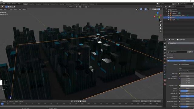The image size is (194, 109).
Task: Open Global transform orientation dropdown
Action: coord(71,7)
